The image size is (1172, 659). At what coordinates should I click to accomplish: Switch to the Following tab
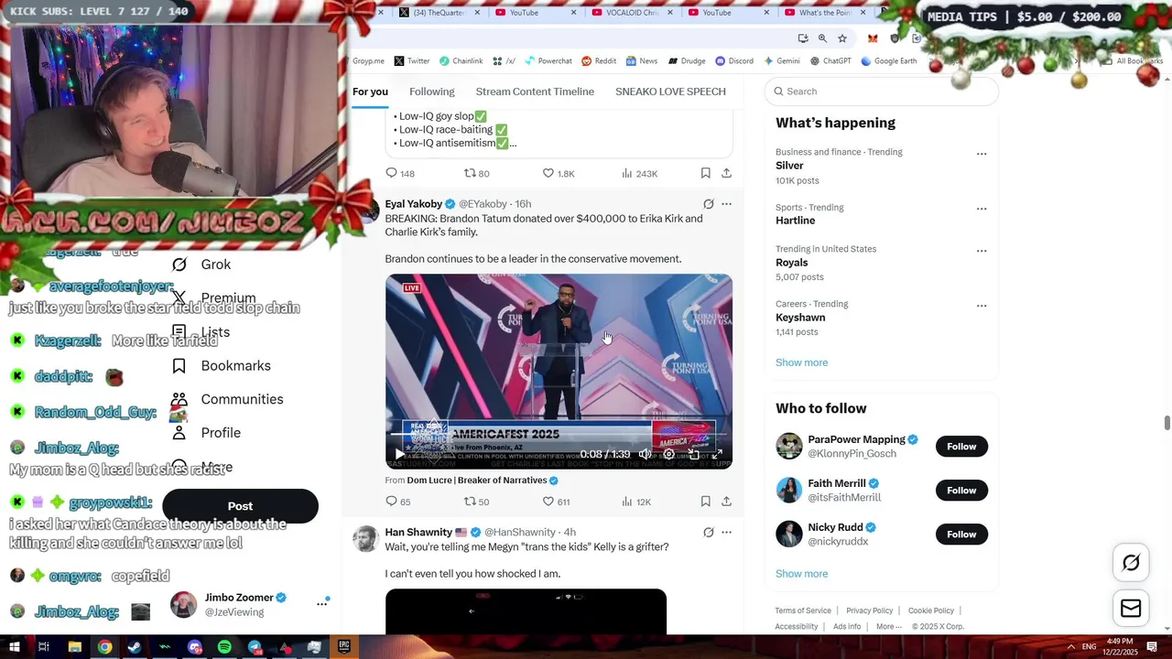(431, 92)
